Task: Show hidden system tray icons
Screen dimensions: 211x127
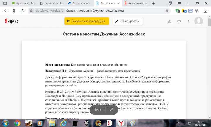Action: point(184,123)
